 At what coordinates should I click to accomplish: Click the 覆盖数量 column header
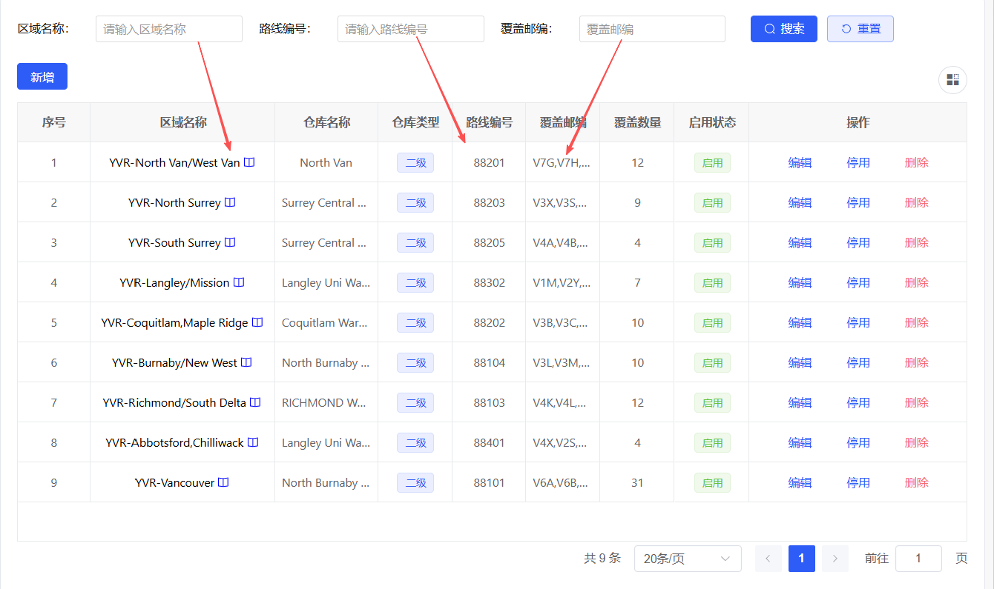coord(637,122)
